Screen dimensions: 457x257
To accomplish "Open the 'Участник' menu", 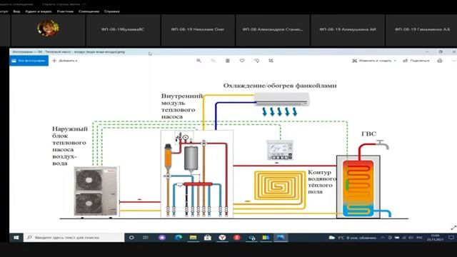I will coord(65,11).
